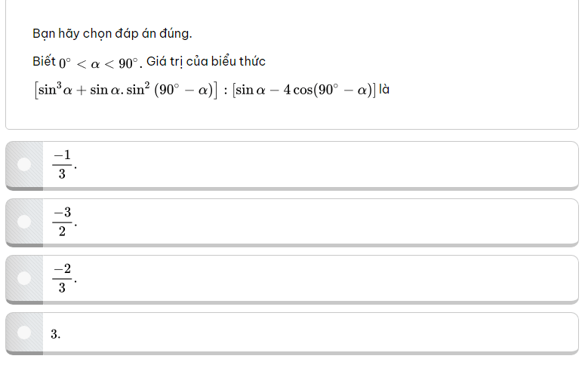
Task: Click the −3/2 fraction text
Action: coord(62,221)
